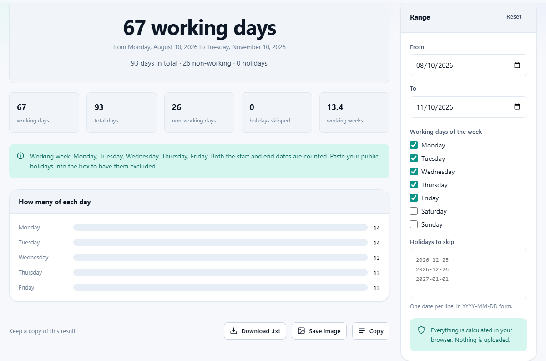Click the '13.4 working weeks' stat card
Screen dimensions: 546x361
[x=354, y=113]
